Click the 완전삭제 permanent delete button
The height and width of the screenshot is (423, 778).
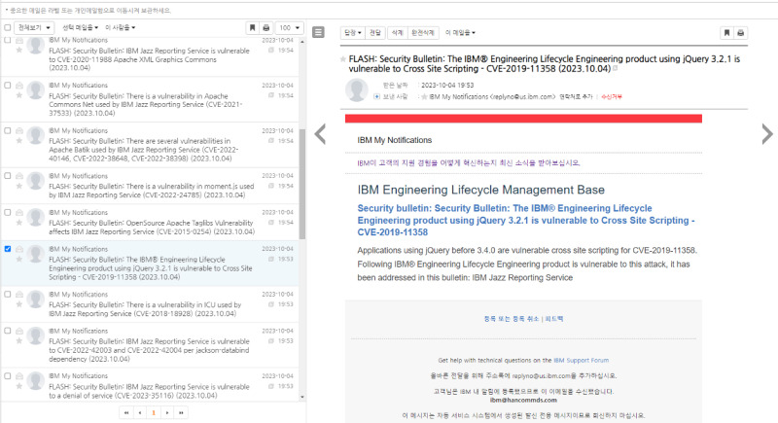pyautogui.click(x=424, y=33)
